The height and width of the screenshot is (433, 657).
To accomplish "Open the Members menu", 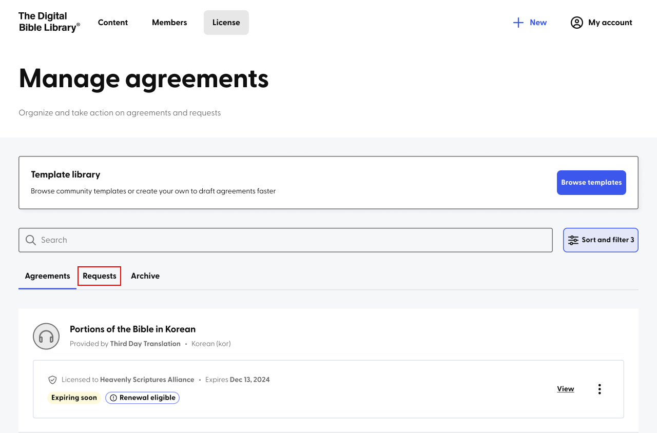I will 169,23.
